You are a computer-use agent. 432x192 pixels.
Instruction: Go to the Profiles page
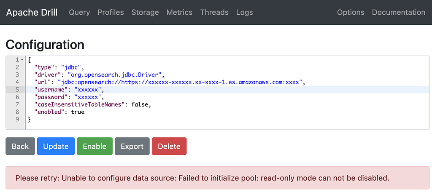[111, 12]
